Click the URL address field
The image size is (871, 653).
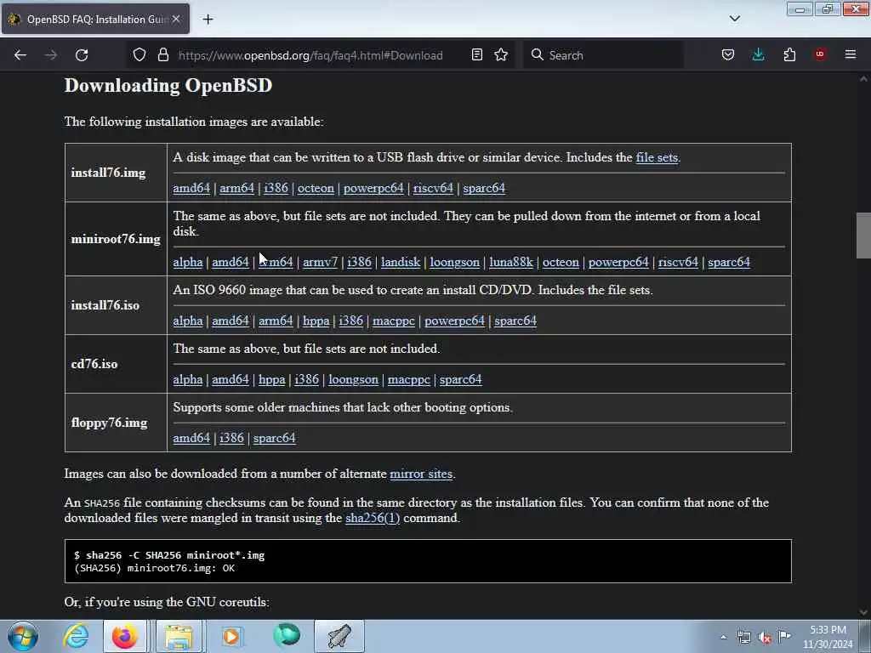(310, 55)
